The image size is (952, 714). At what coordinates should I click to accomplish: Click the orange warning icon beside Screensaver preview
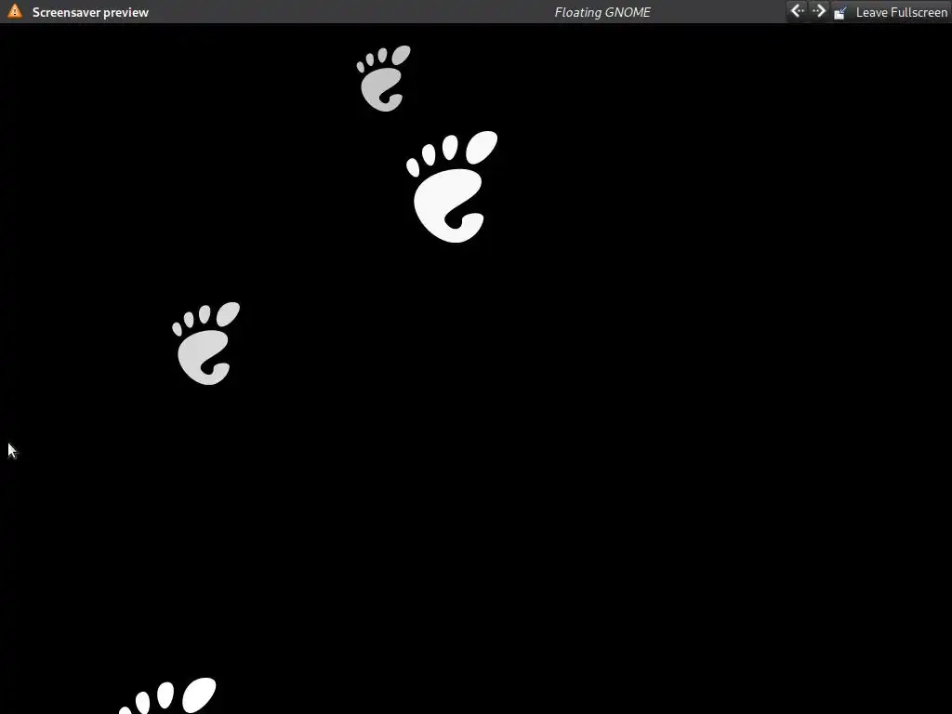pyautogui.click(x=15, y=11)
